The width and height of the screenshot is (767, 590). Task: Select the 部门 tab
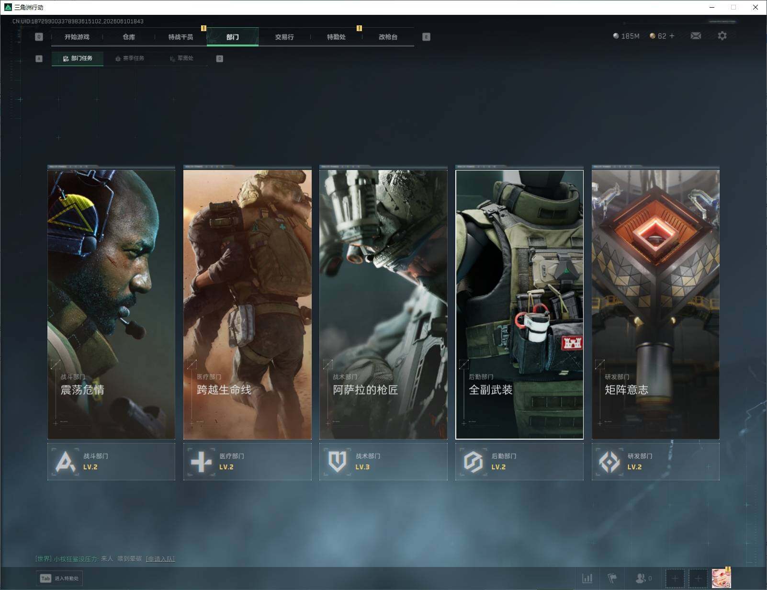233,37
